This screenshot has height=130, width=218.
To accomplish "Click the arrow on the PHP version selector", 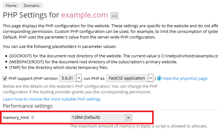I will click(79, 78).
